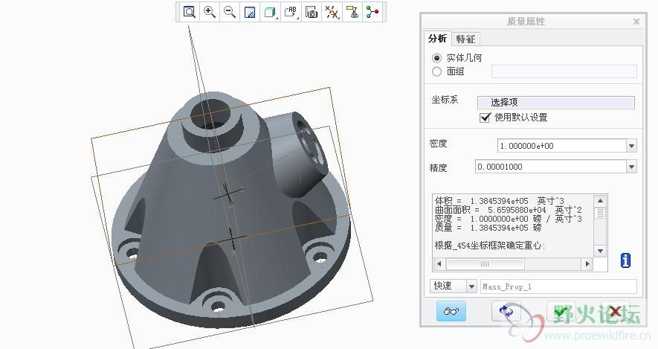Click the 坐标系 选择项 collector field
This screenshot has height=349, width=658.
coord(556,103)
